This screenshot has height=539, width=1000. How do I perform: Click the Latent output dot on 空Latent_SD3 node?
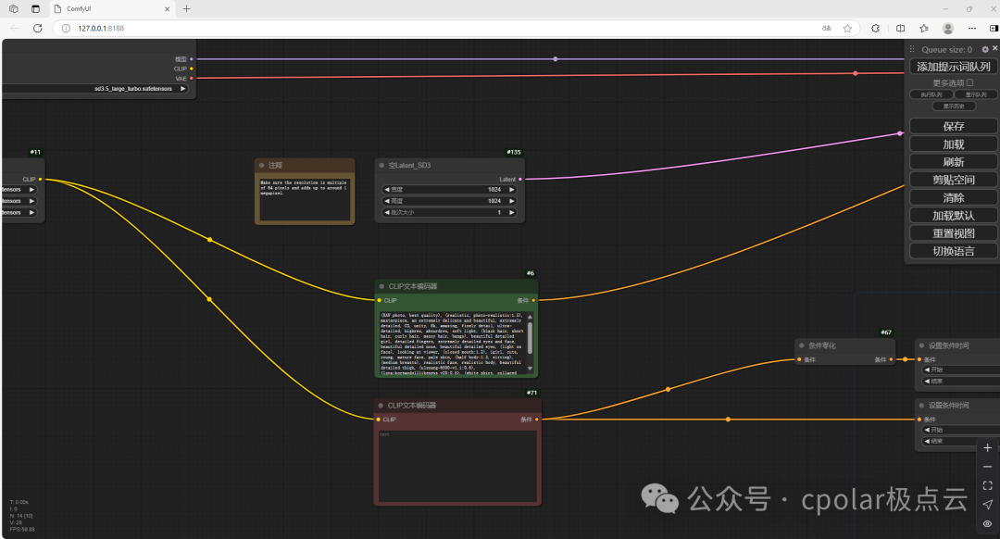pyautogui.click(x=520, y=179)
